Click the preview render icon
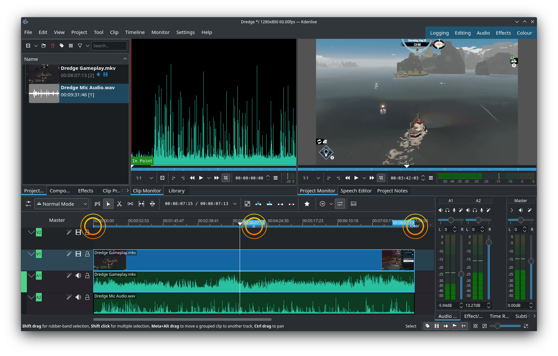Screen dimensions: 558x356 click(323, 204)
